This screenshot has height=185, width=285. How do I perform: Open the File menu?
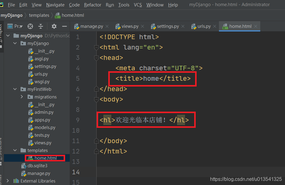click(x=11, y=5)
